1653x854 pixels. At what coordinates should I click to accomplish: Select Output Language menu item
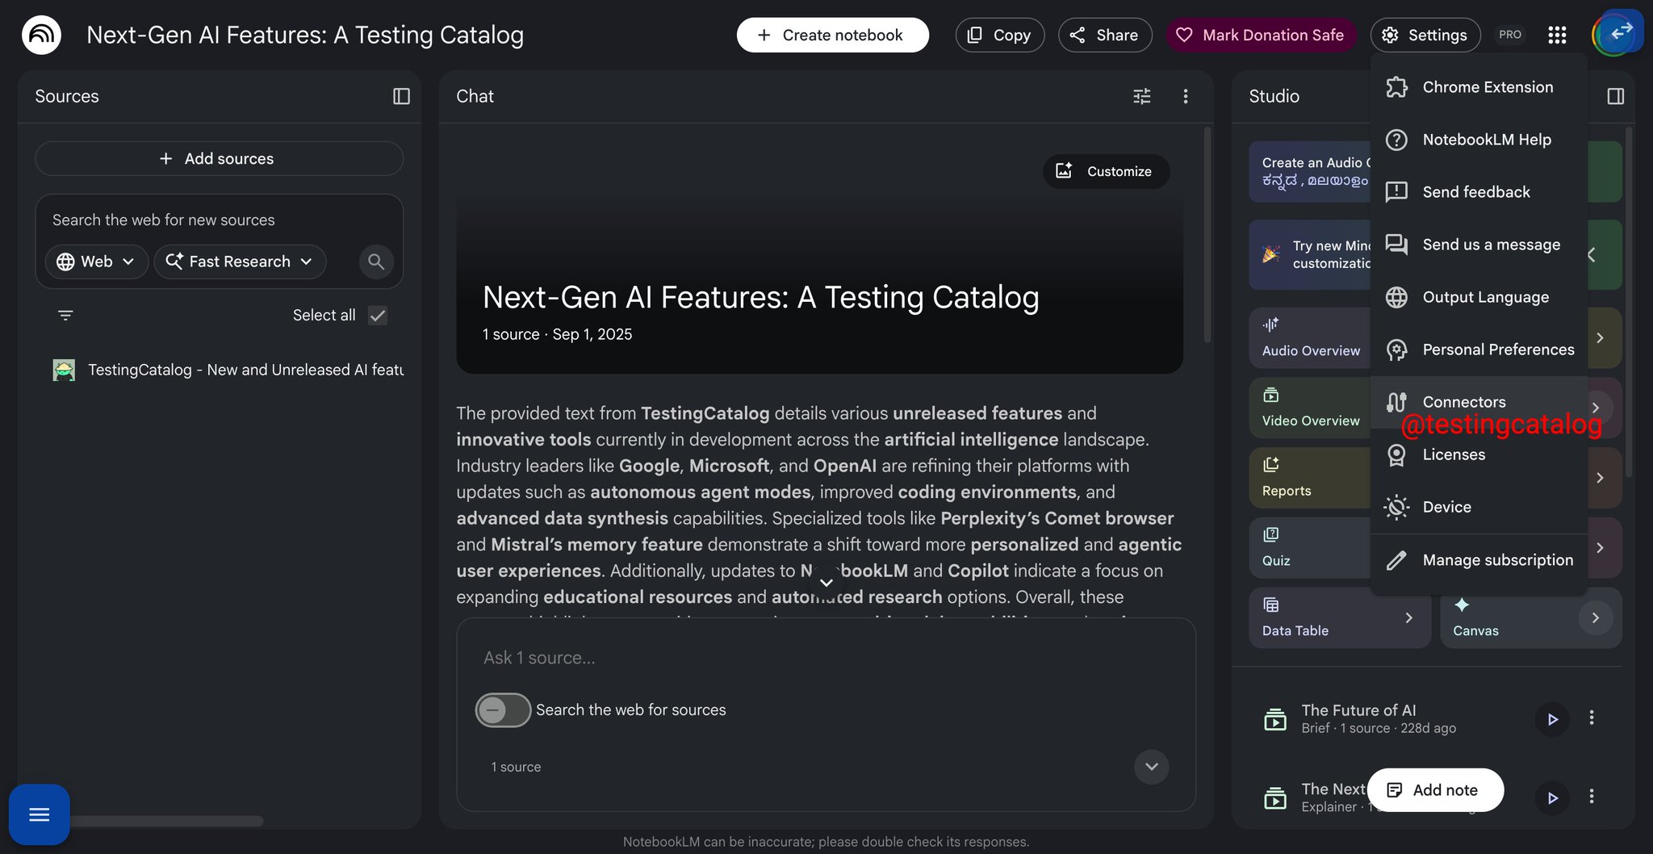point(1479,297)
